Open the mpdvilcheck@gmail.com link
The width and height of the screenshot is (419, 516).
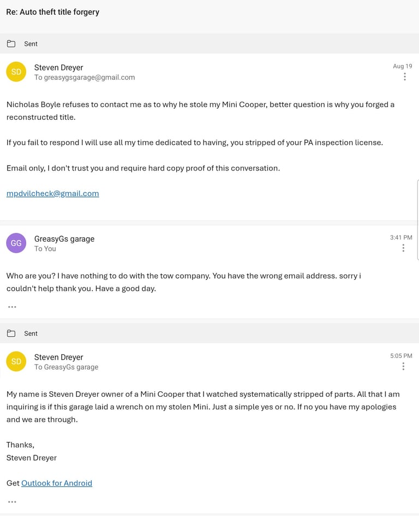tap(52, 193)
